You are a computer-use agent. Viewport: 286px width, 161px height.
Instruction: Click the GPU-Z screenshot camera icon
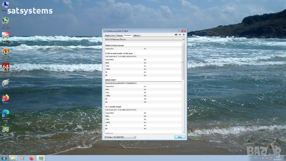tap(176, 35)
